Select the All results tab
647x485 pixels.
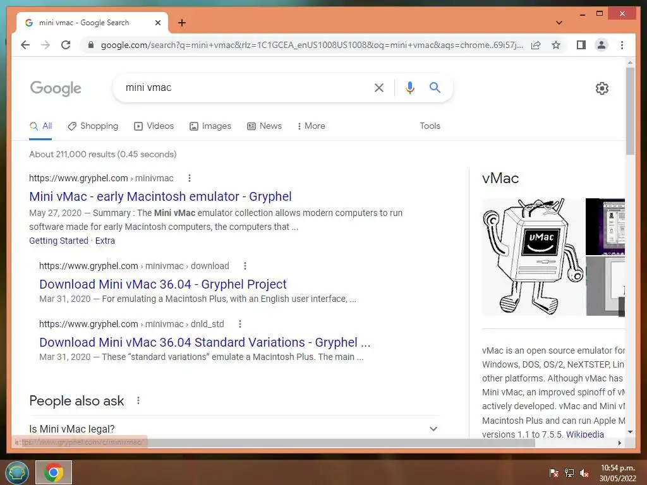click(x=40, y=126)
